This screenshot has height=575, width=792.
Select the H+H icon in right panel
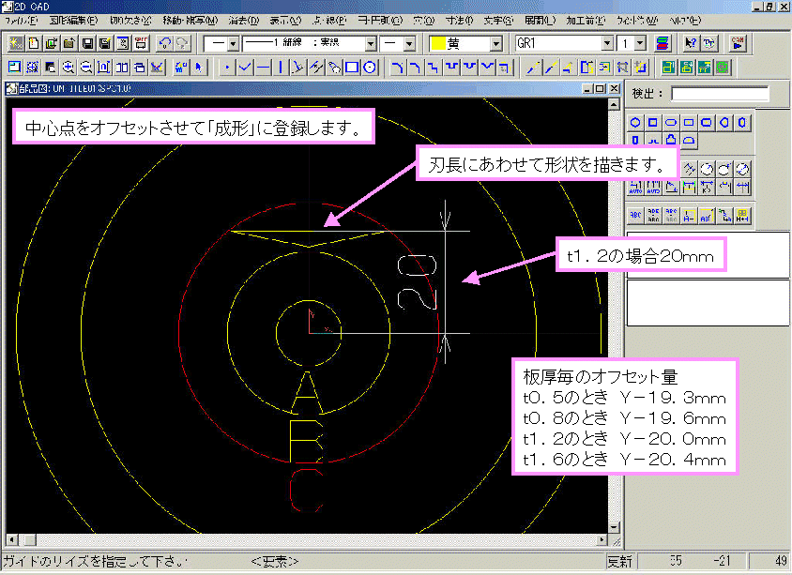point(742,215)
